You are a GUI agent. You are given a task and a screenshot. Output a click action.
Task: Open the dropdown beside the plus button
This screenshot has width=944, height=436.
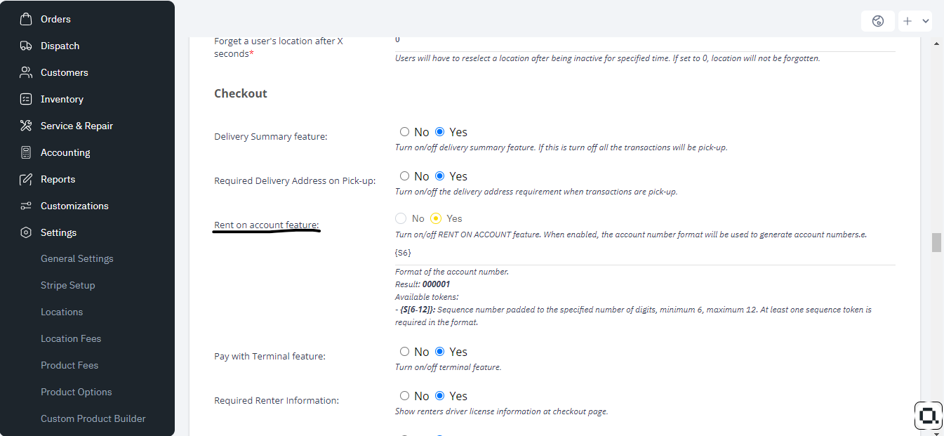pos(925,20)
